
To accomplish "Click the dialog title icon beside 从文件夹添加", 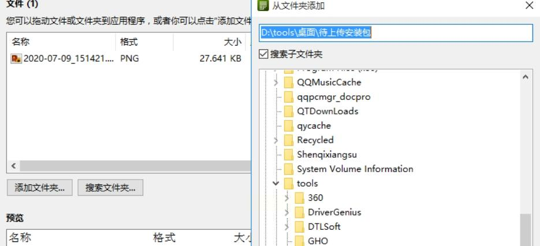I will (263, 6).
